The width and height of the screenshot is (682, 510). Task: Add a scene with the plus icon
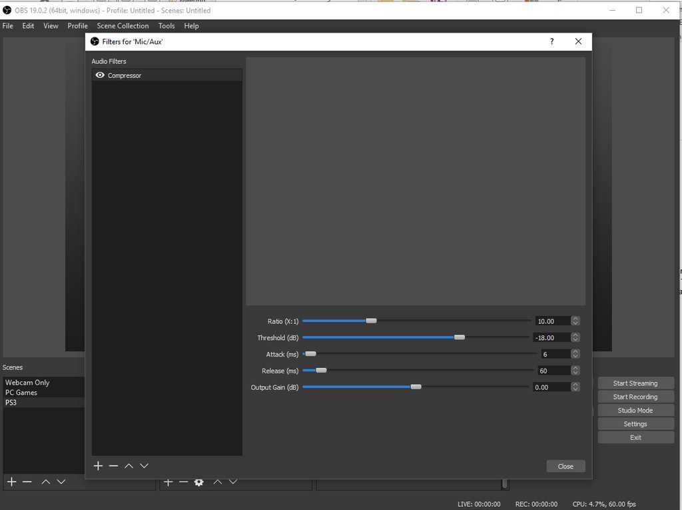(12, 481)
